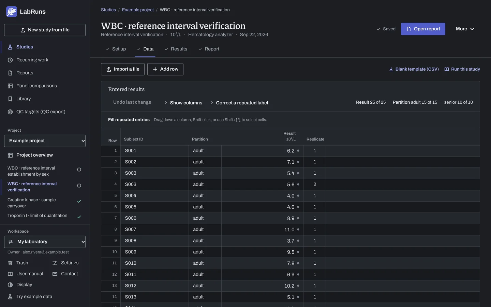Open Recurring work clock icon

(x=10, y=60)
